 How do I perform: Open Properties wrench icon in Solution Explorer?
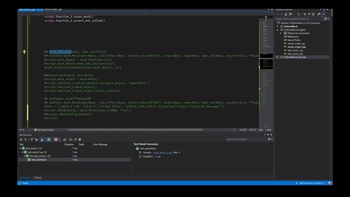click(x=319, y=14)
